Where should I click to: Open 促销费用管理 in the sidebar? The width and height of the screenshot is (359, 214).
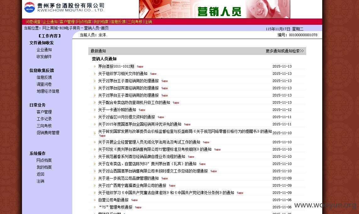48,133
